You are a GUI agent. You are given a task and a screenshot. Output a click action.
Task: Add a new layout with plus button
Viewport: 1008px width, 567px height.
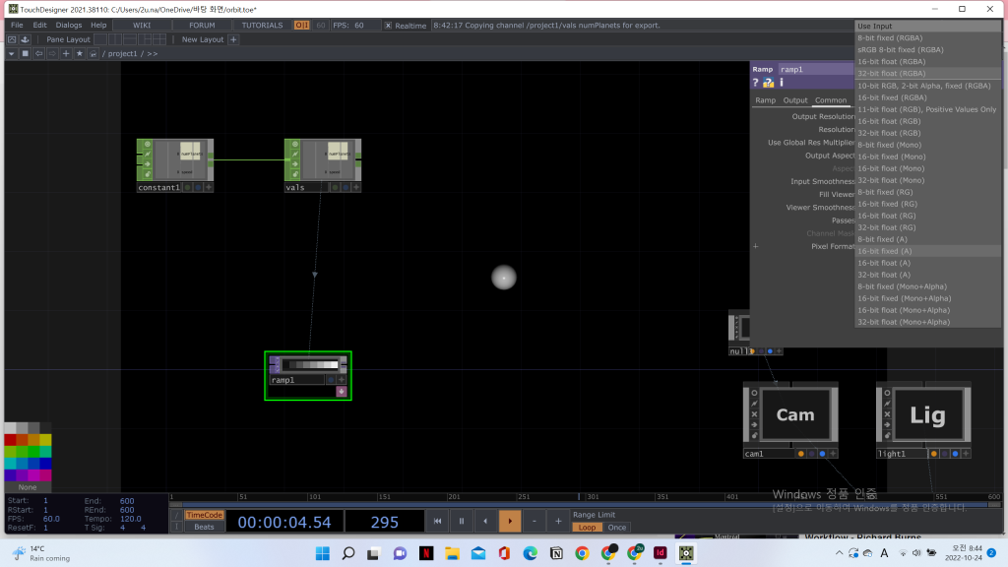click(233, 39)
